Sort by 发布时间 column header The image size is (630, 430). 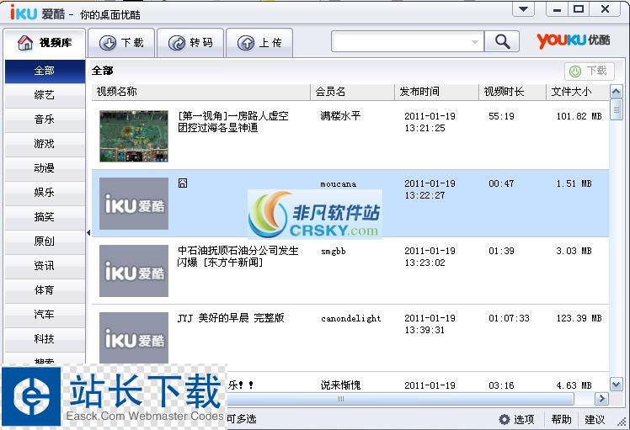click(419, 92)
